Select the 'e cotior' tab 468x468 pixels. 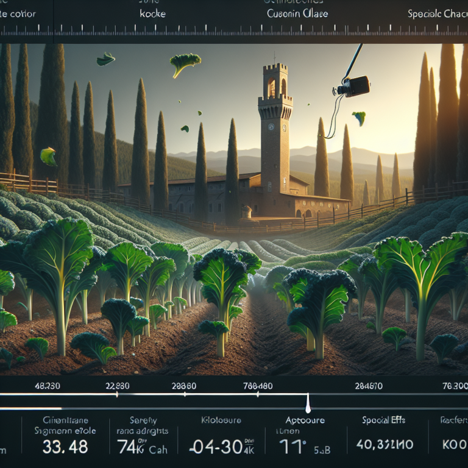point(18,14)
